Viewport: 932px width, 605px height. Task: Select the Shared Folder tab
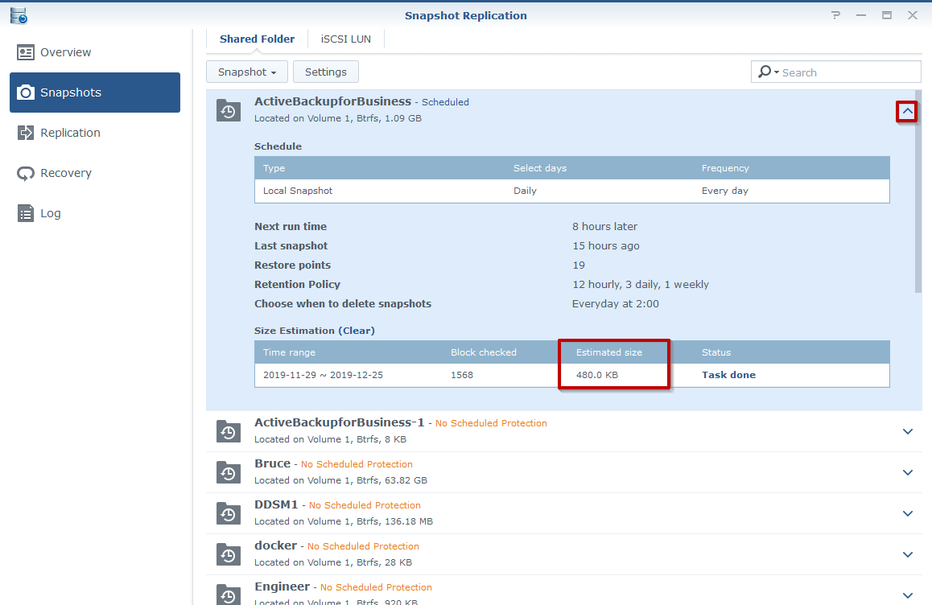(x=257, y=39)
